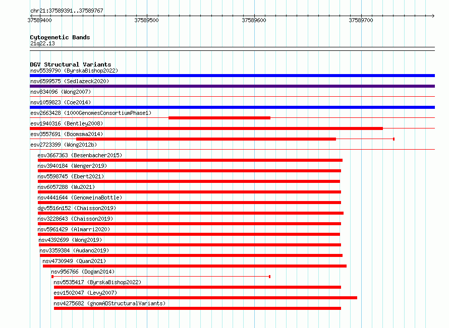Select the nsv3228643 Chaisson2019 red bar
This screenshot has width=449, height=328.
pos(189,224)
